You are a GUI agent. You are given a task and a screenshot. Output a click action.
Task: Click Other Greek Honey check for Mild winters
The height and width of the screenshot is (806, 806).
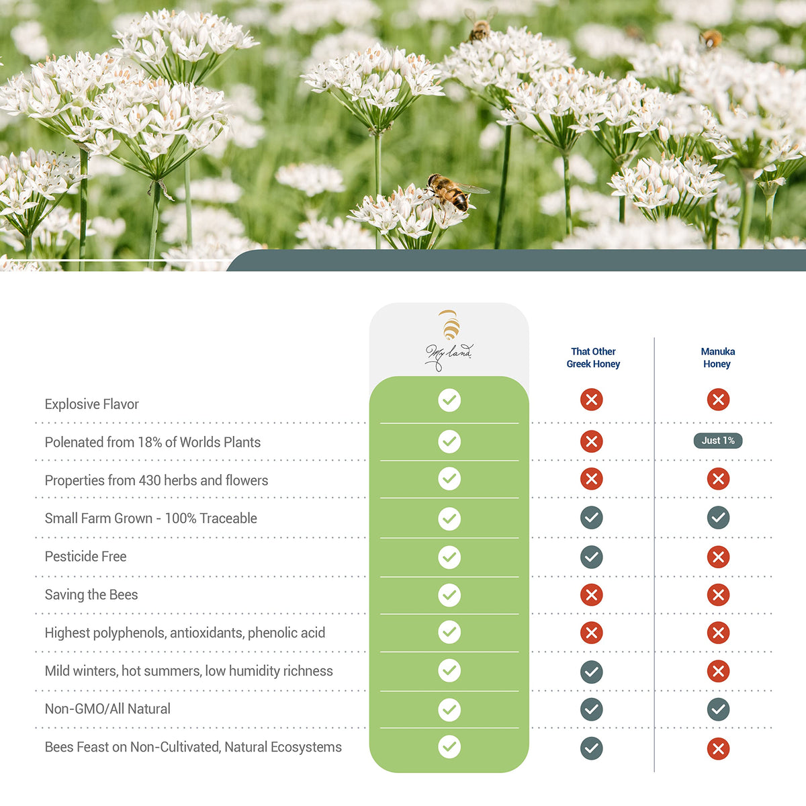click(x=591, y=672)
